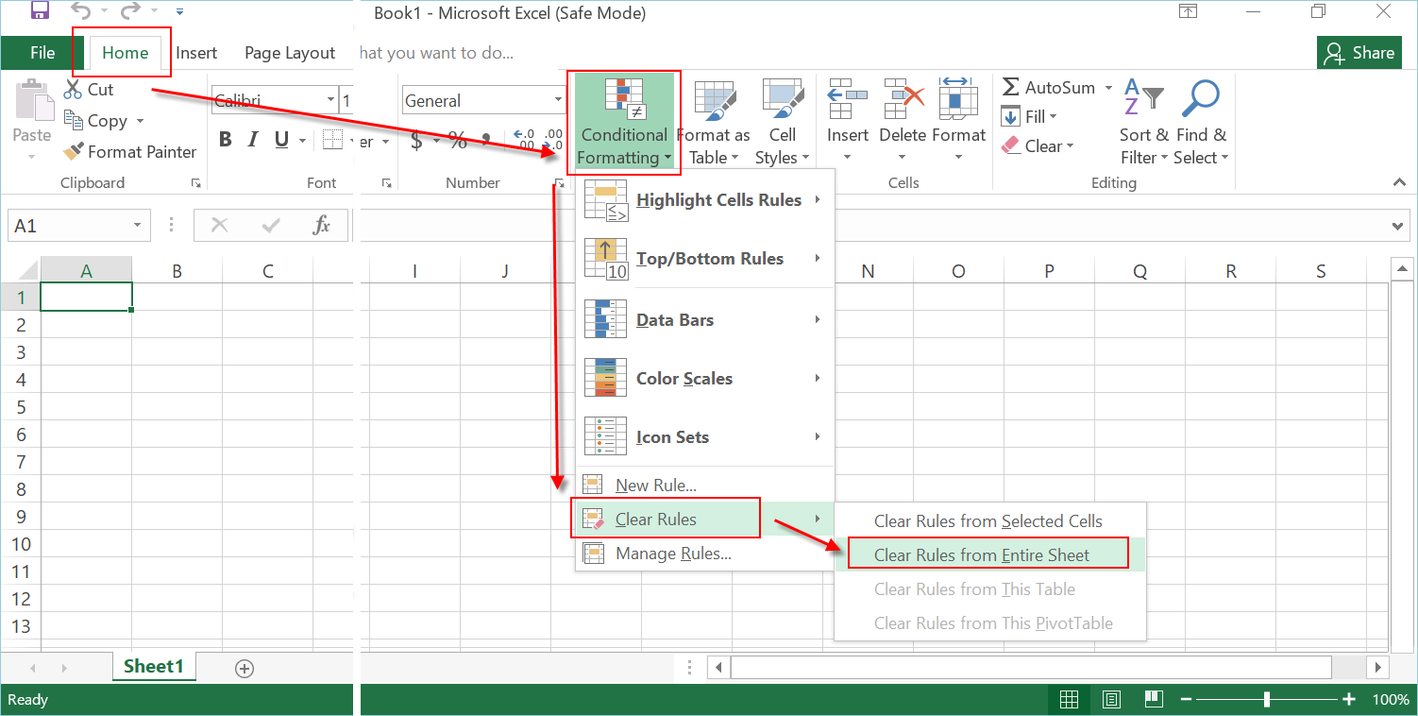The width and height of the screenshot is (1418, 716).
Task: Click the Save floppy disk icon
Action: point(40,11)
